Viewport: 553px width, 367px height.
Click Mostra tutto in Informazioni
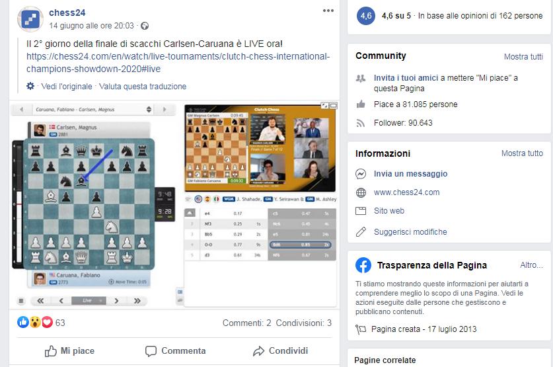(x=523, y=153)
